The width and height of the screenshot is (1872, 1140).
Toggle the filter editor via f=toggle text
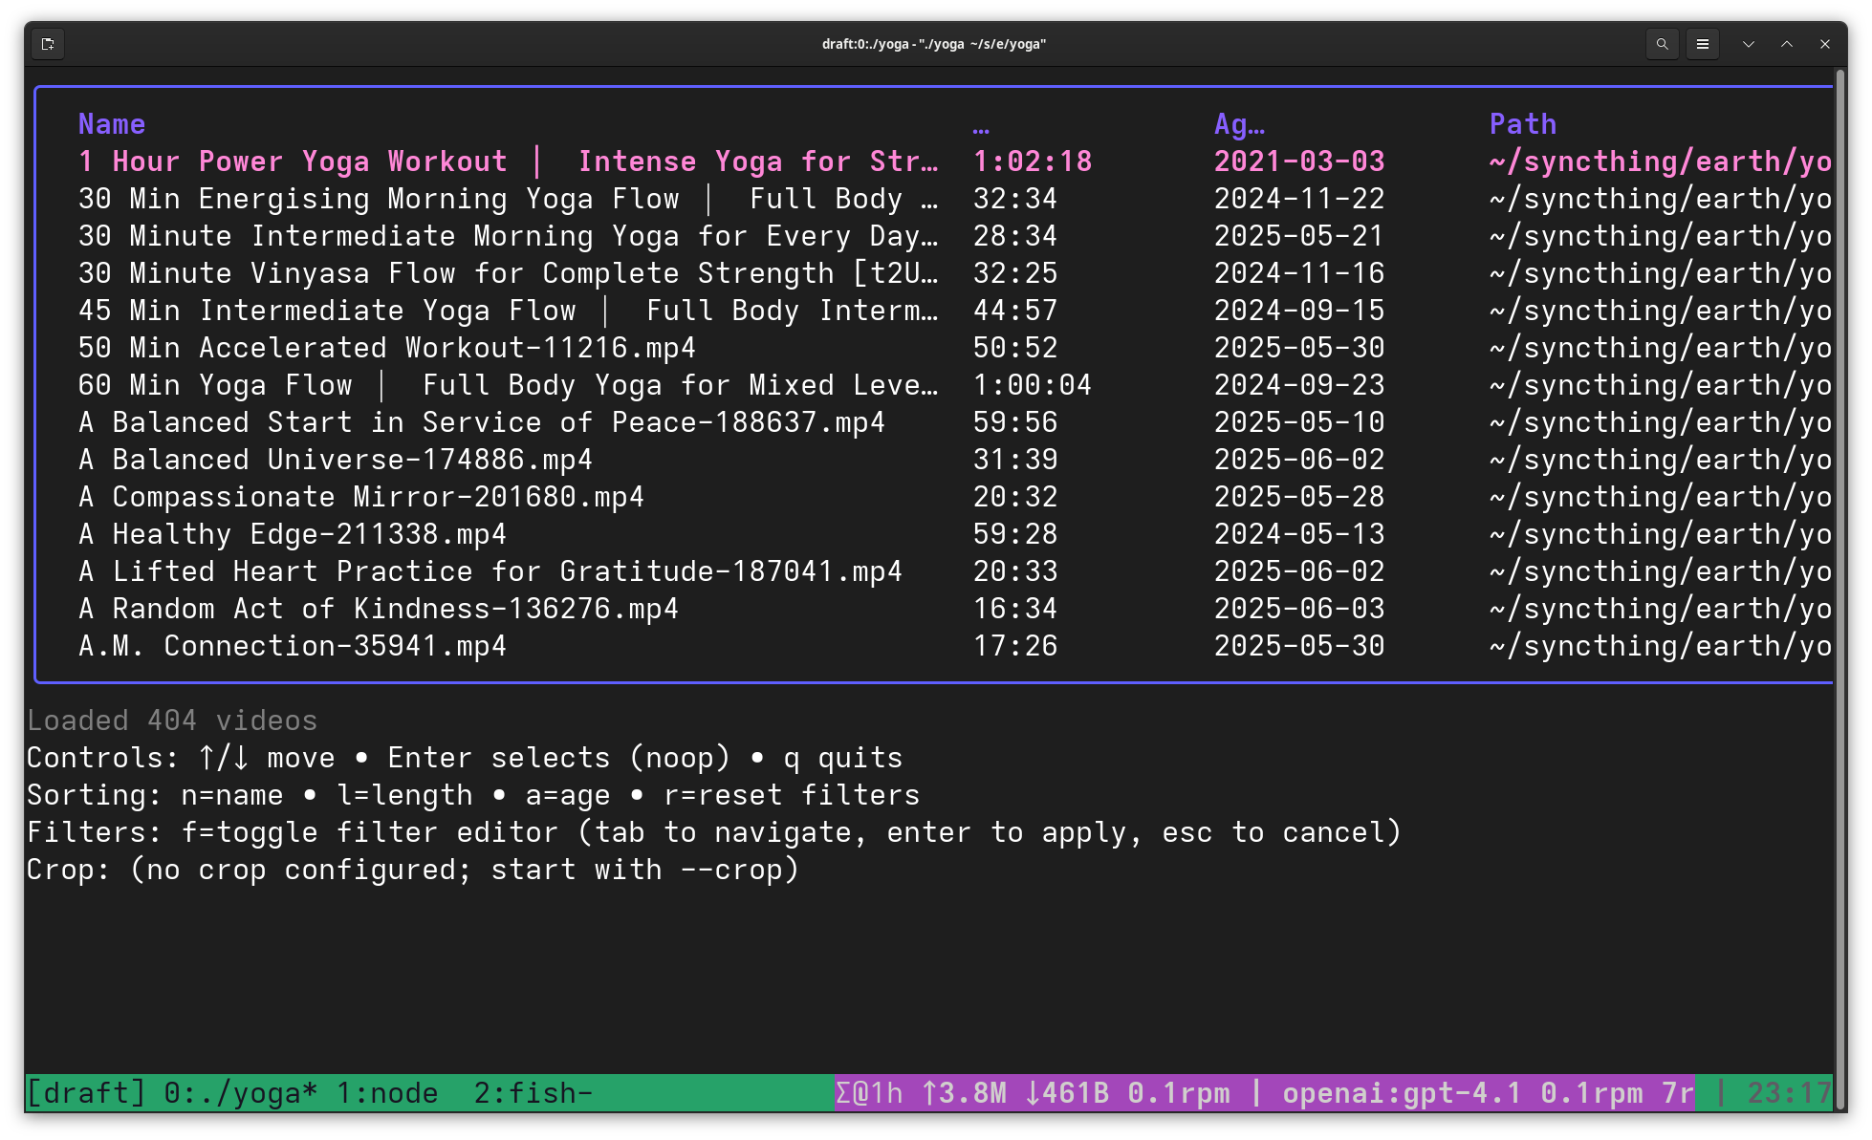[250, 831]
